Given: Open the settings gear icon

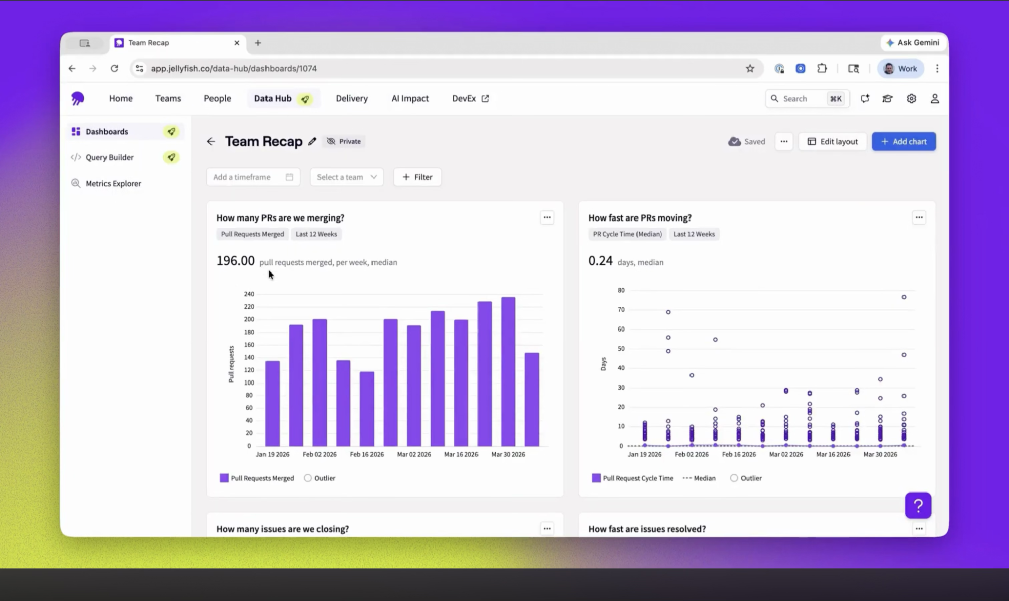Looking at the screenshot, I should tap(911, 99).
